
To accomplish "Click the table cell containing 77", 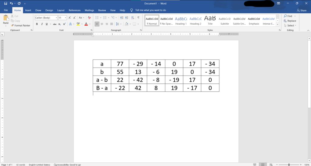I will point(120,64).
